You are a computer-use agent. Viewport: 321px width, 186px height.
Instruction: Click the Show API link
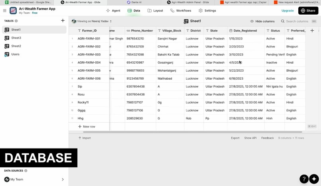[x=250, y=138]
